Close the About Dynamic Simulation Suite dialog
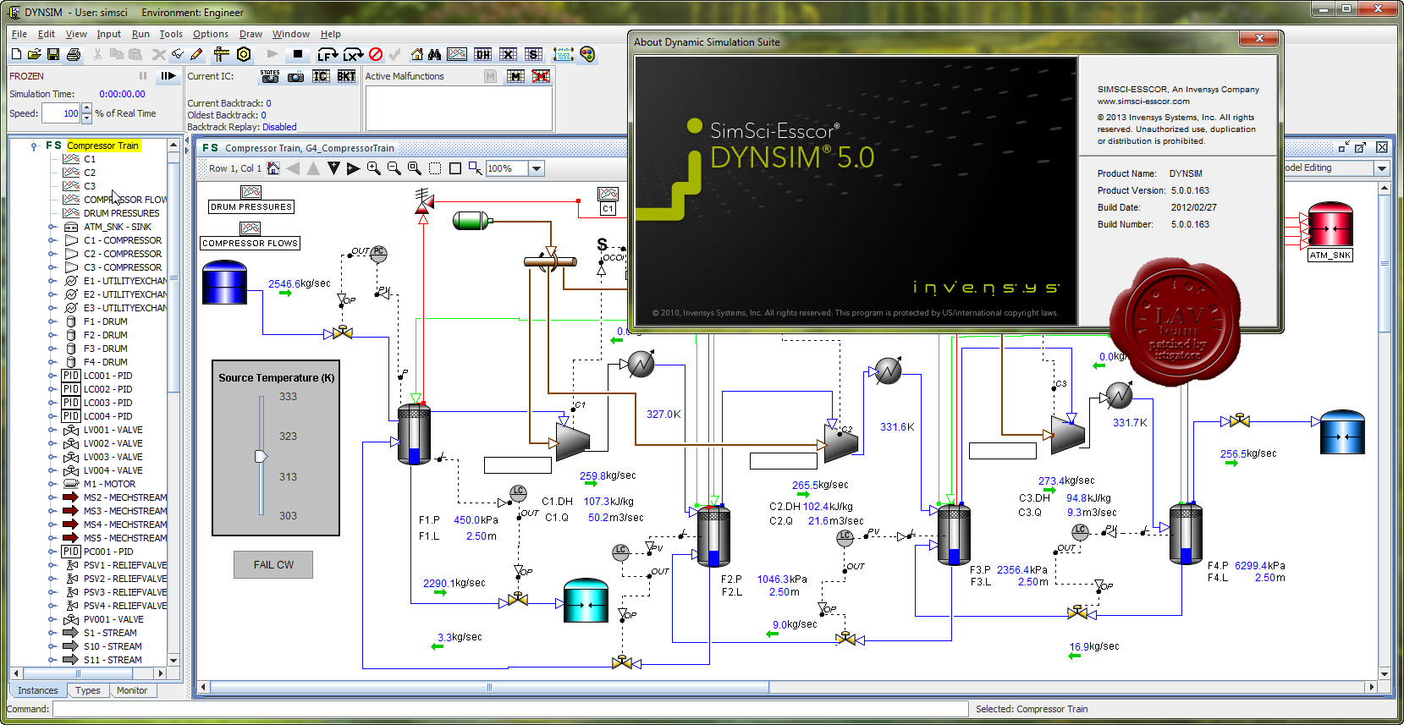The height and width of the screenshot is (725, 1404). (1260, 39)
